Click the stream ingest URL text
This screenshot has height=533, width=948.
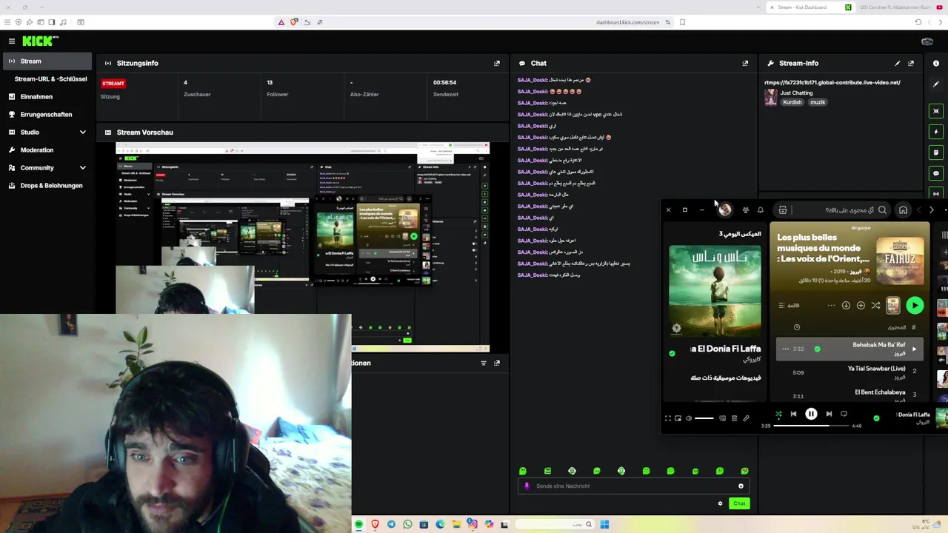(x=832, y=82)
